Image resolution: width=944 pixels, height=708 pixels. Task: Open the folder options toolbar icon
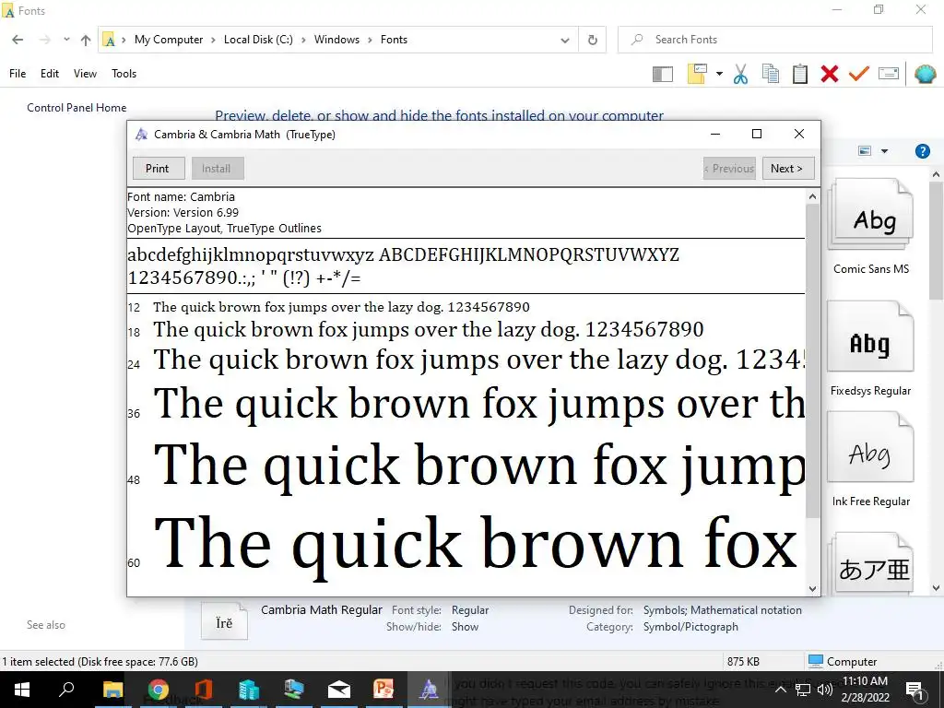[697, 74]
